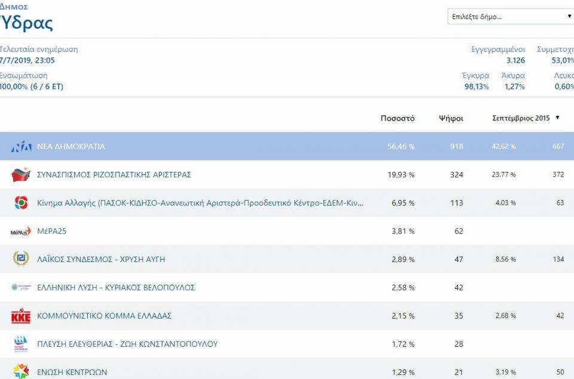Open the ΜέΡΑ25 party name link
This screenshot has width=574, height=379.
(x=51, y=231)
